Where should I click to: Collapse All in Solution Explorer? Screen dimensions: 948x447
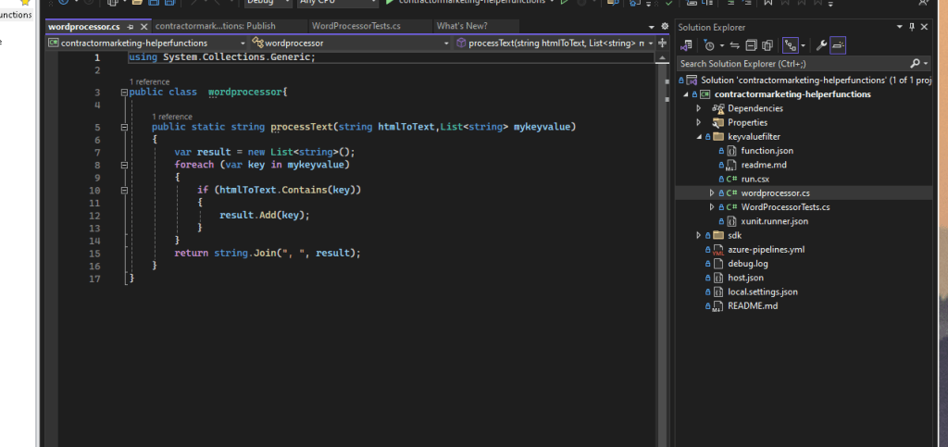click(x=751, y=45)
